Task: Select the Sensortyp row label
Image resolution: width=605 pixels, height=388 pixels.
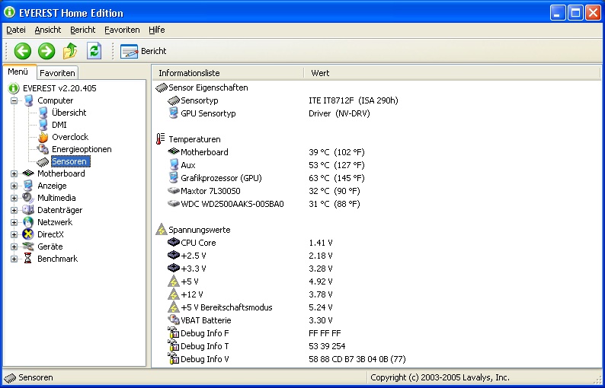Action: click(200, 100)
